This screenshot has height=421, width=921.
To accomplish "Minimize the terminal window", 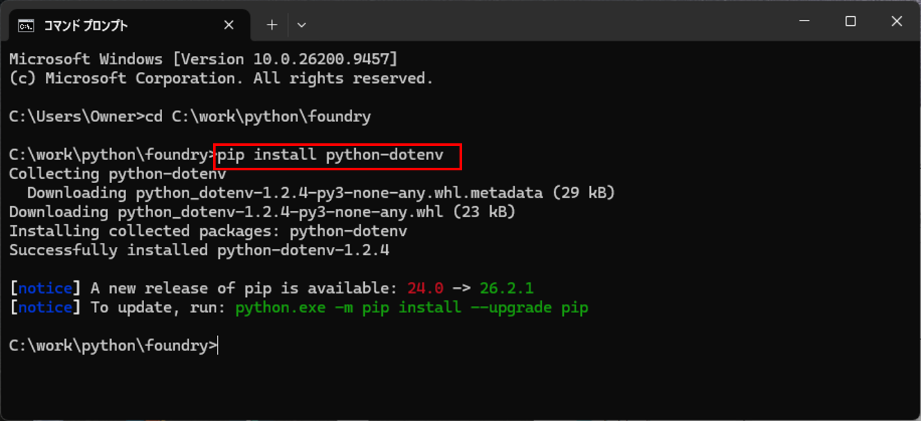I will click(805, 21).
